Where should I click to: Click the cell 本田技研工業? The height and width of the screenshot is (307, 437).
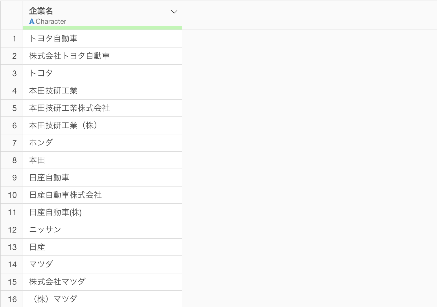53,91
